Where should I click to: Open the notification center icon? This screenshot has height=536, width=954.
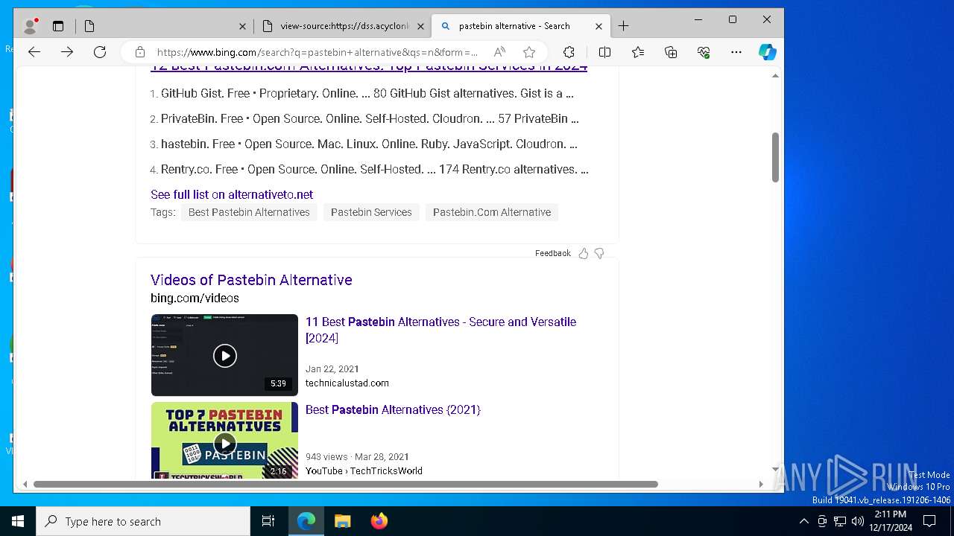(929, 521)
